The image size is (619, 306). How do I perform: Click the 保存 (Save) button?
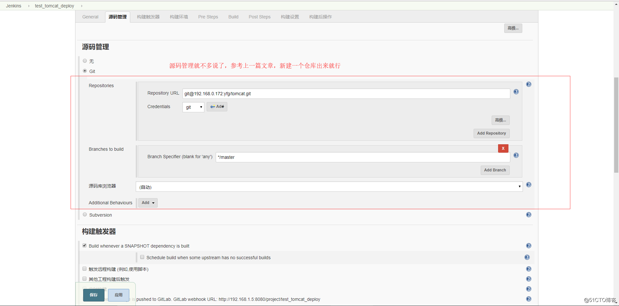pos(94,295)
